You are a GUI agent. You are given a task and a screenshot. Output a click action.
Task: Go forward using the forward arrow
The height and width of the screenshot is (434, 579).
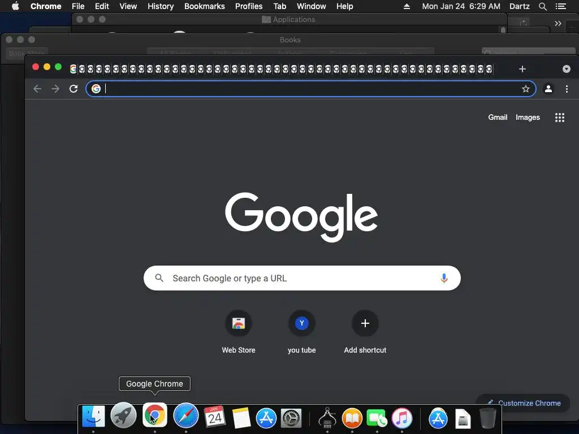point(55,89)
